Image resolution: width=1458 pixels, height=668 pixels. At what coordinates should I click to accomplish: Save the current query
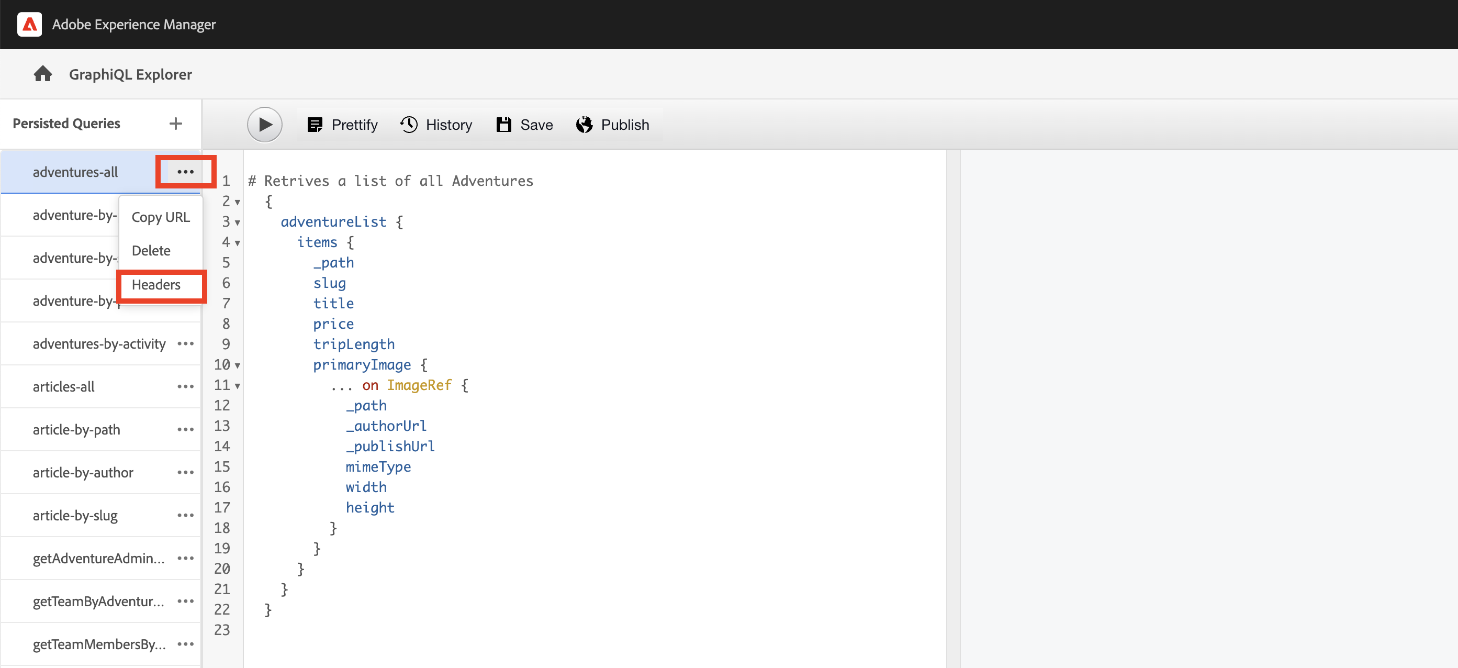click(x=525, y=125)
